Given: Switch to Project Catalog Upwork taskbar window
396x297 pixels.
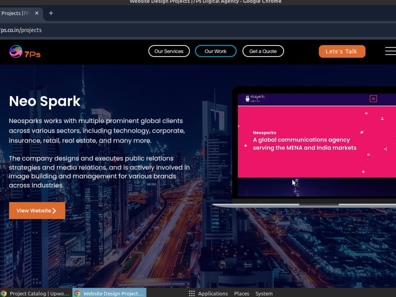Looking at the screenshot, I should point(36,293).
